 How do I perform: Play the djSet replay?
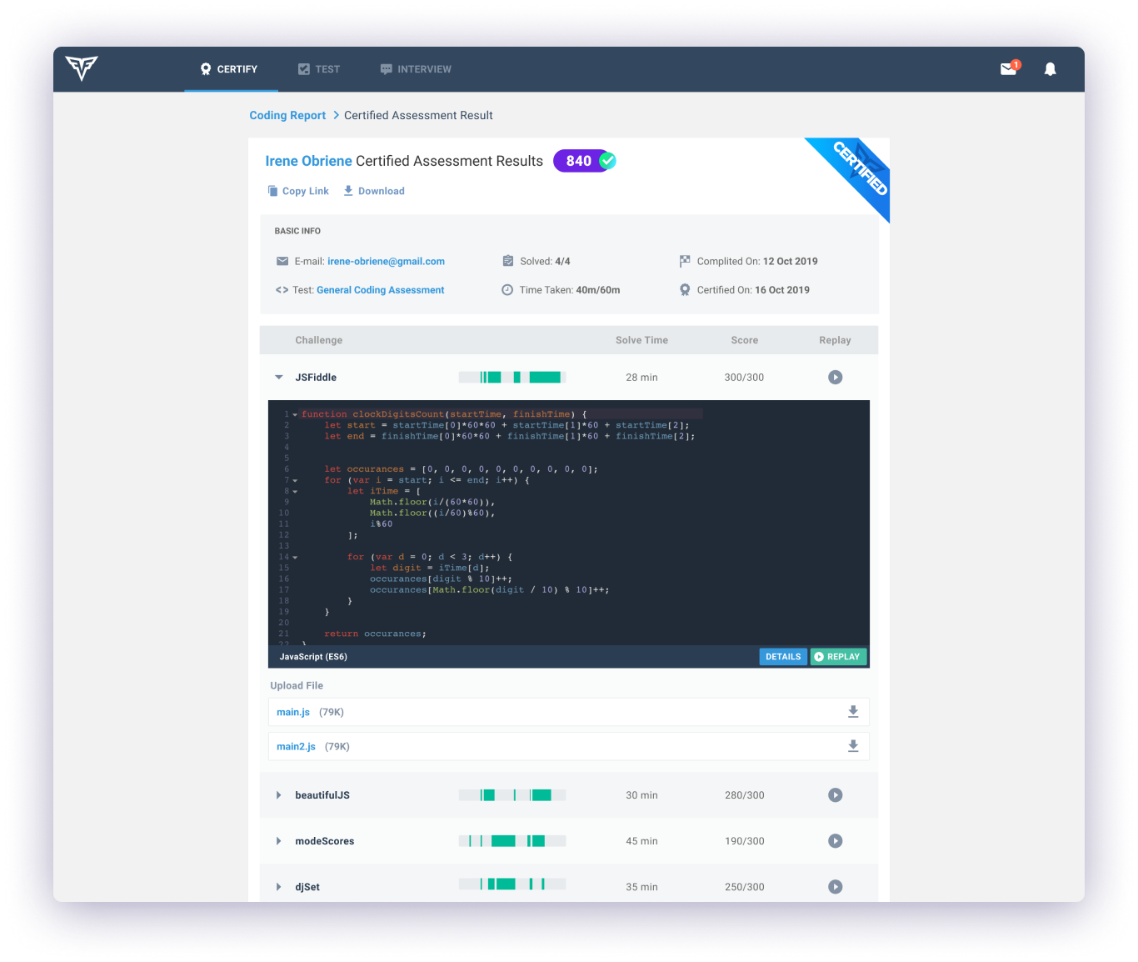836,887
